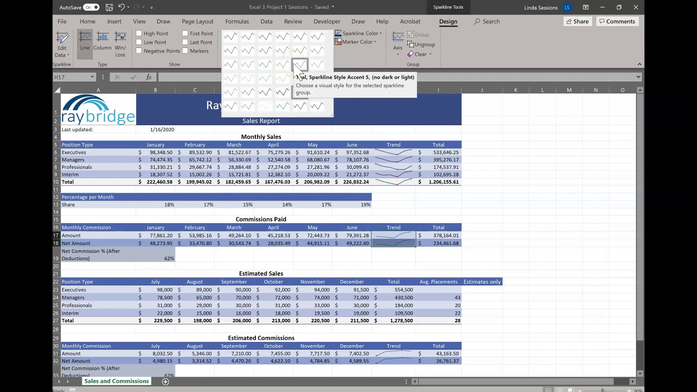697x392 pixels.
Task: Open the File menu tab
Action: (x=62, y=21)
